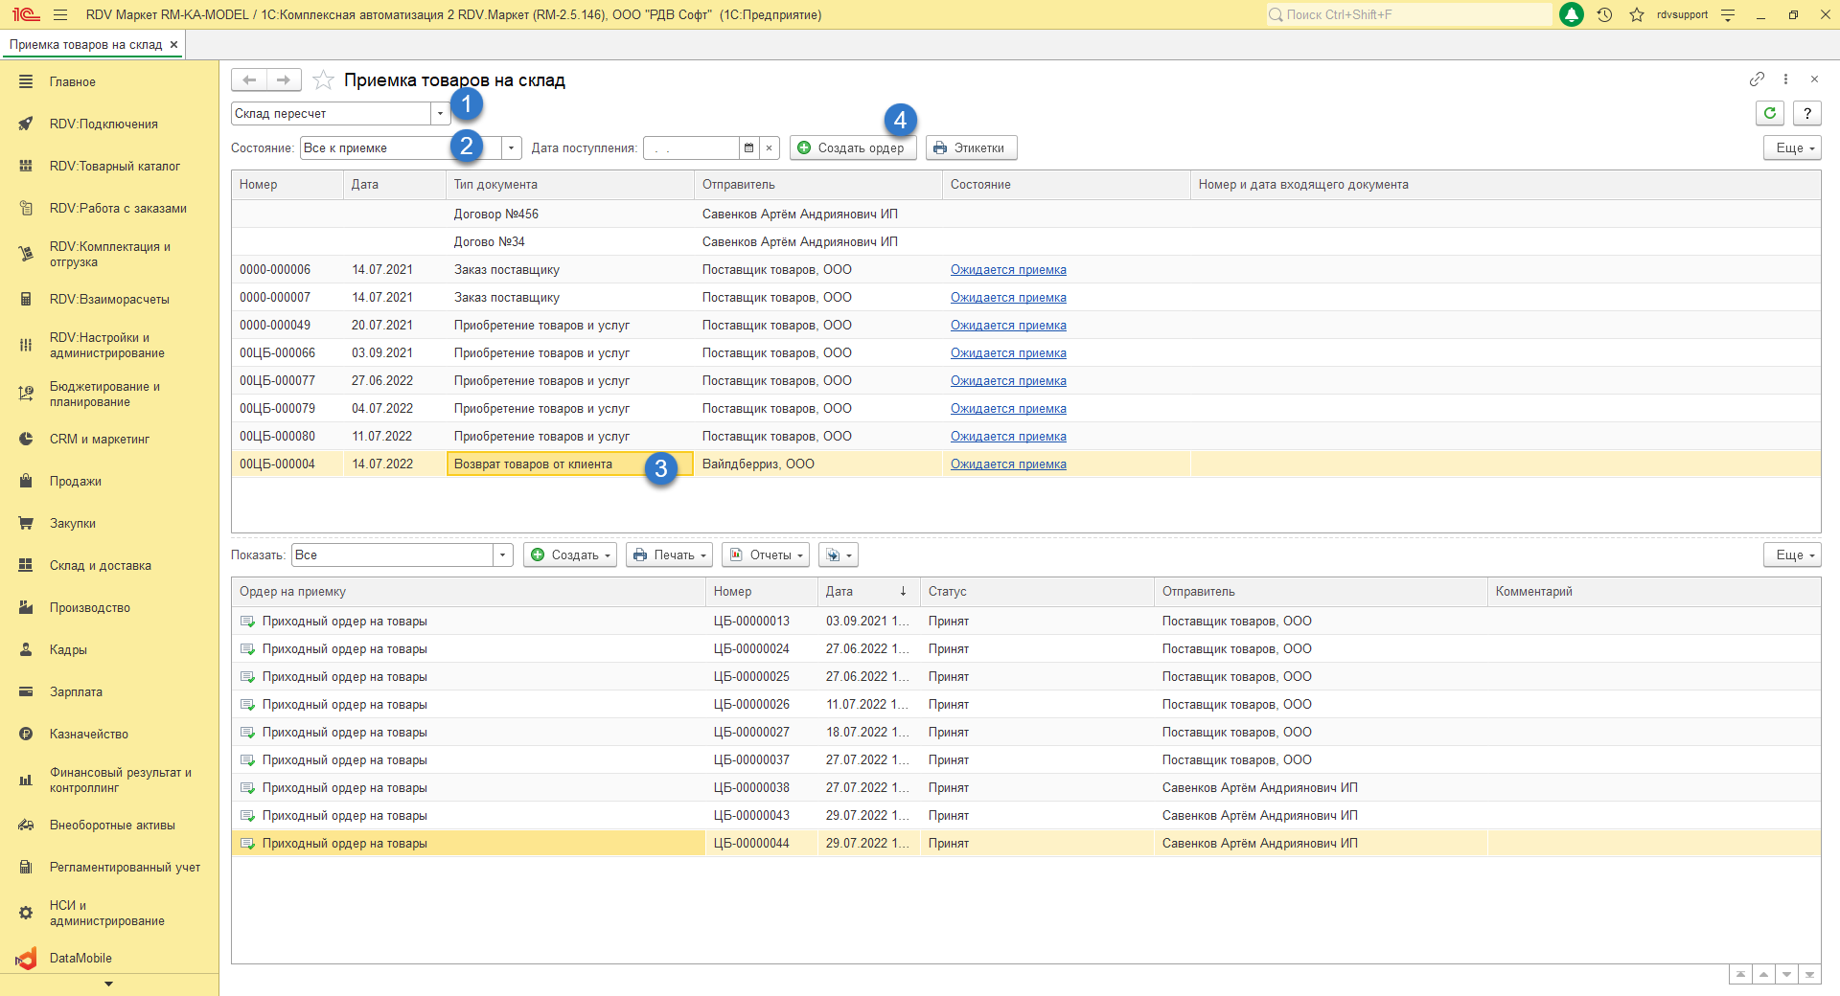Navigate back with the left arrow
Image resolution: width=1840 pixels, height=996 pixels.
[249, 80]
